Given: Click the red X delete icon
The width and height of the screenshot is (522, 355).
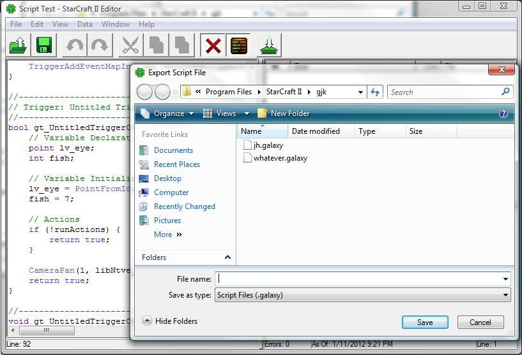Looking at the screenshot, I should point(213,45).
